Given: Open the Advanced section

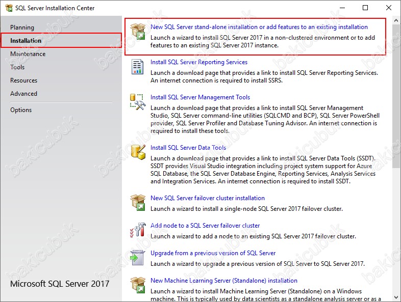Looking at the screenshot, I should click(24, 94).
